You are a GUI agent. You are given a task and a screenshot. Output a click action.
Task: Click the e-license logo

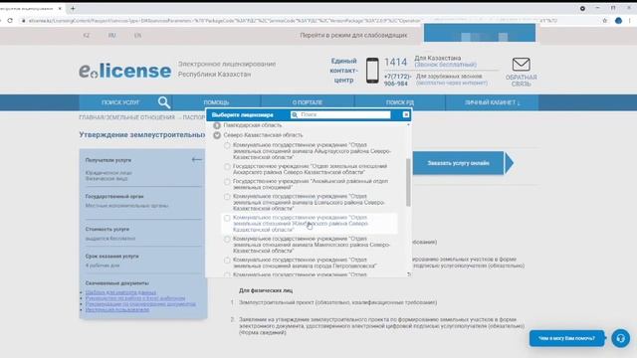tap(124, 71)
